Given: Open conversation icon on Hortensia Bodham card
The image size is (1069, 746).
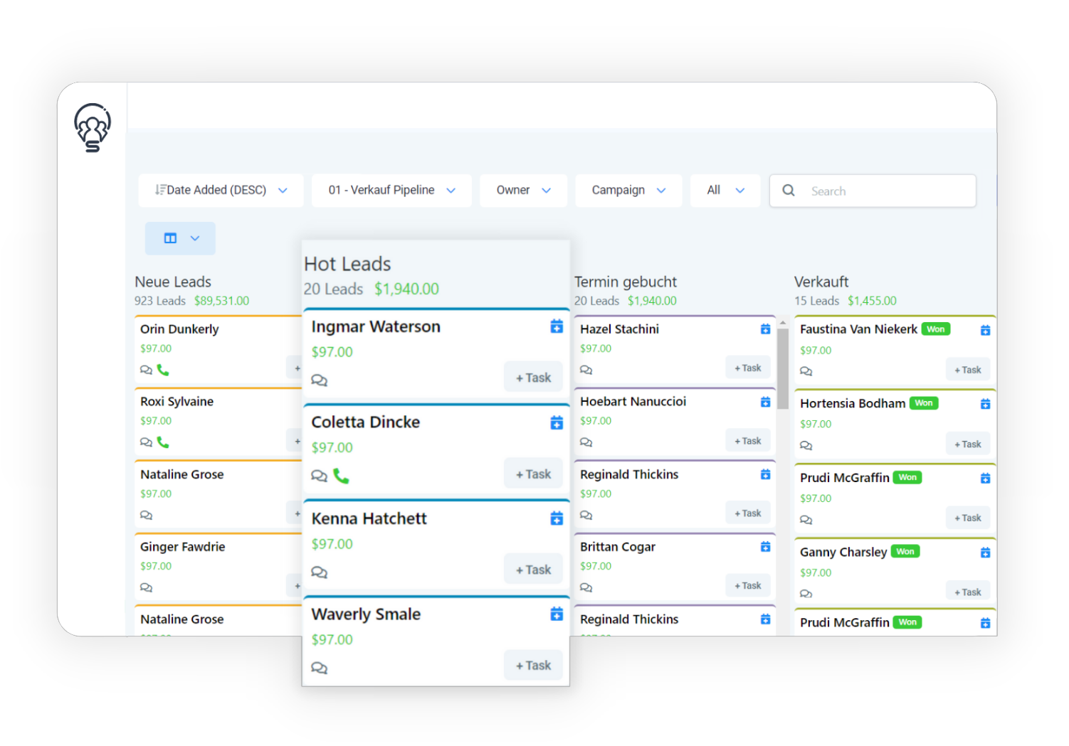Looking at the screenshot, I should (x=806, y=446).
